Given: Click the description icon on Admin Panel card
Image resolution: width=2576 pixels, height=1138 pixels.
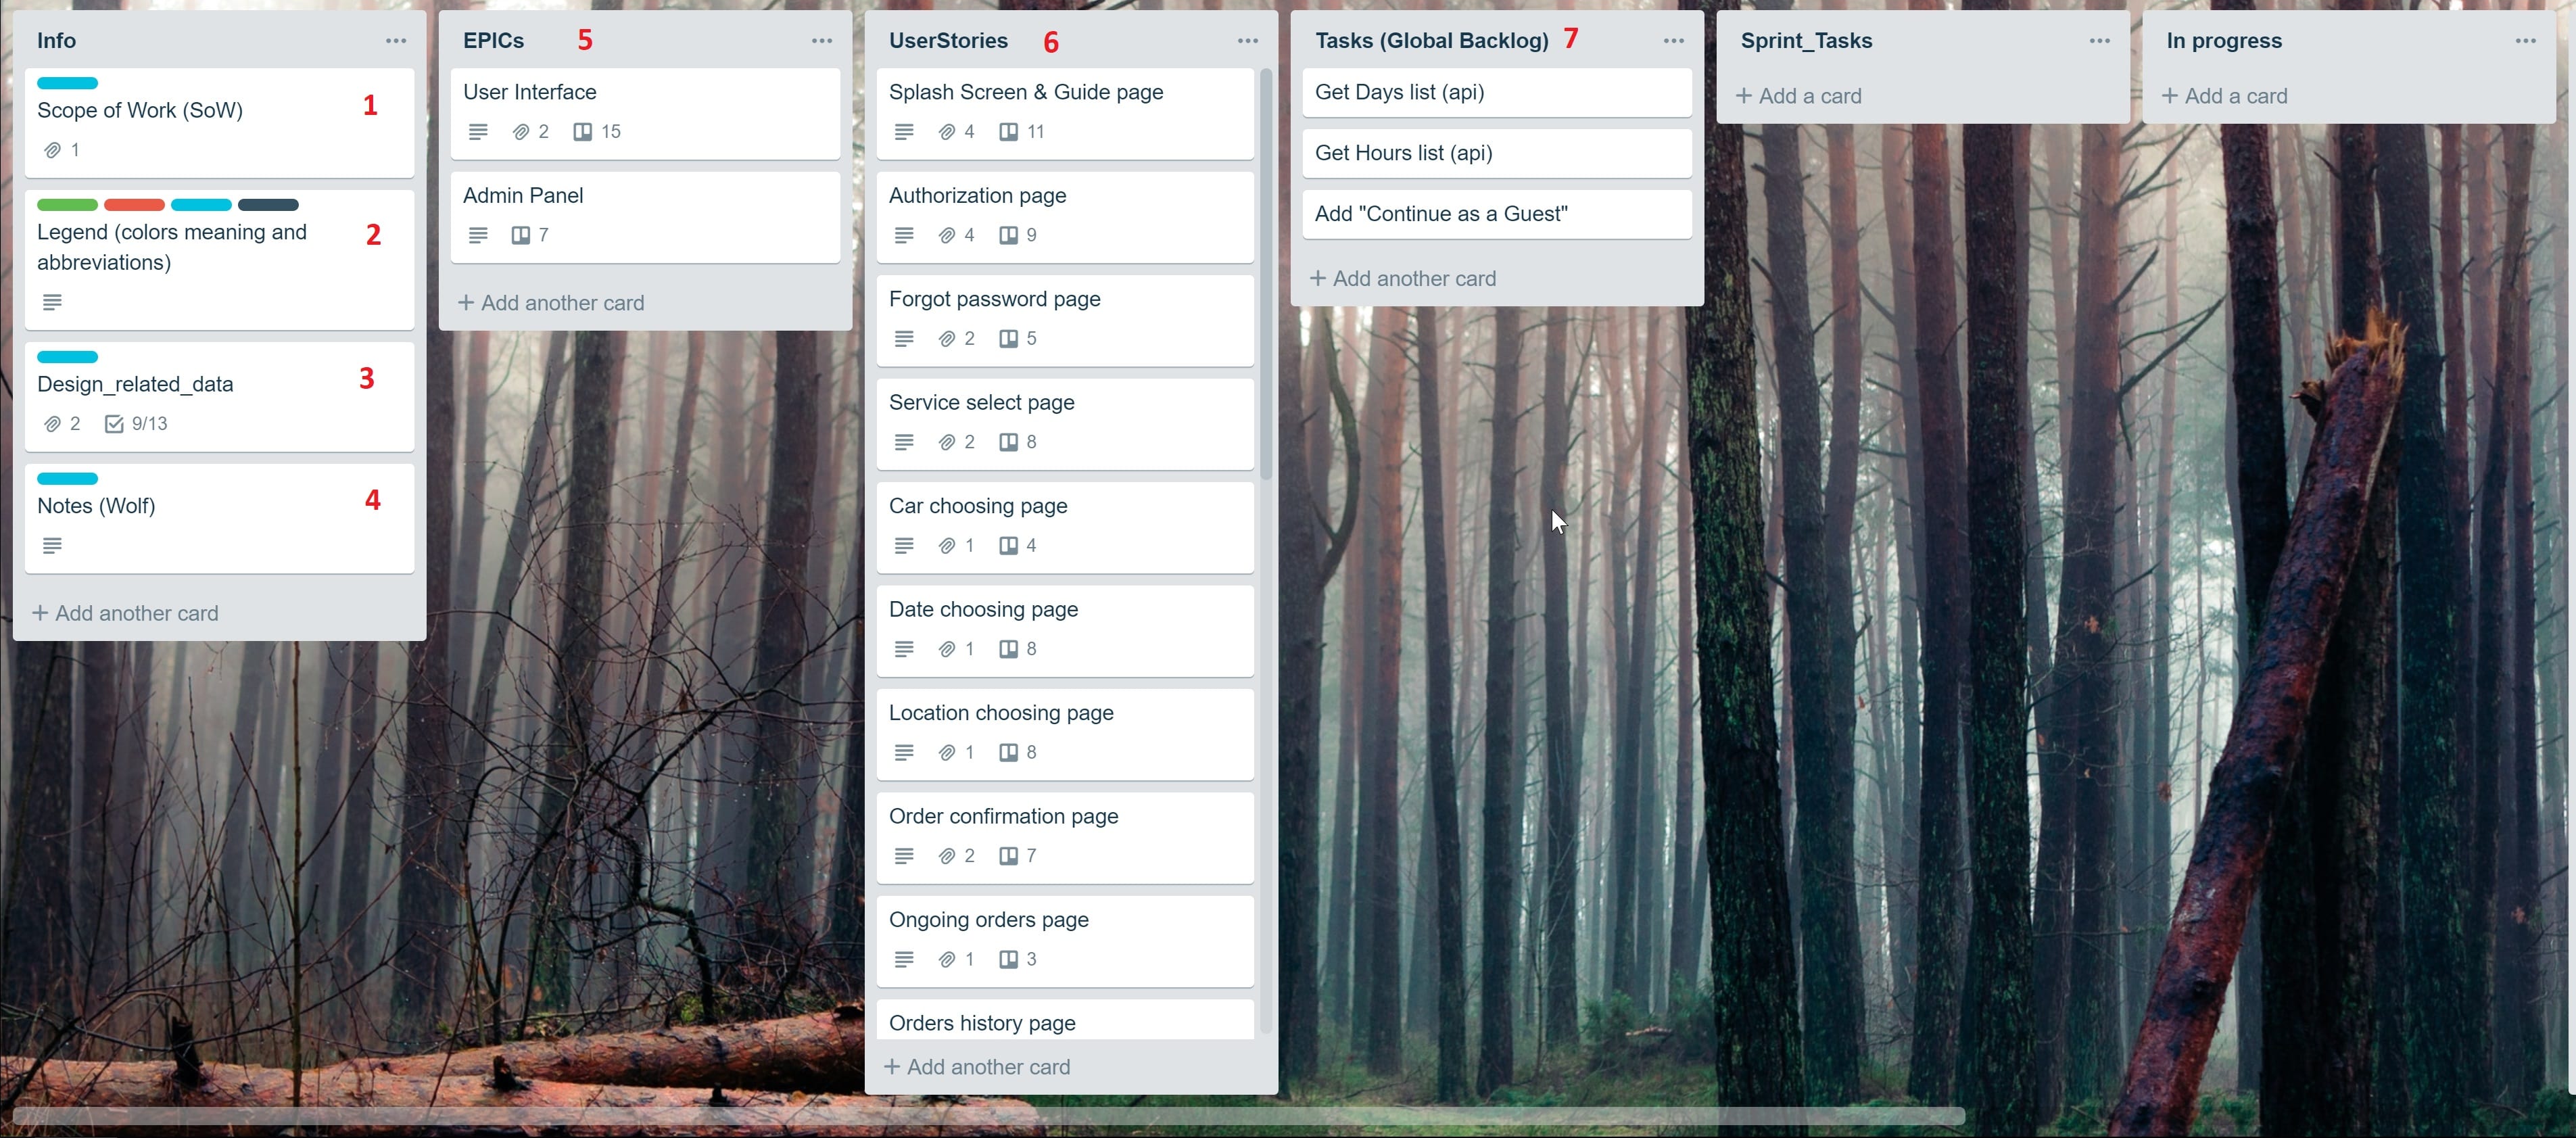Looking at the screenshot, I should pos(477,235).
